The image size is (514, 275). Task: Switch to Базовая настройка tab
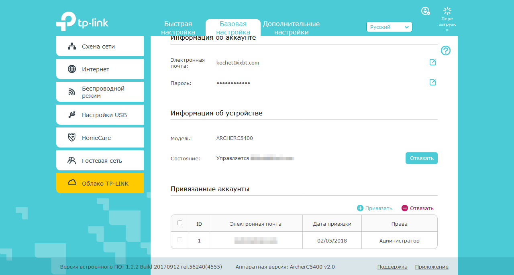click(233, 28)
